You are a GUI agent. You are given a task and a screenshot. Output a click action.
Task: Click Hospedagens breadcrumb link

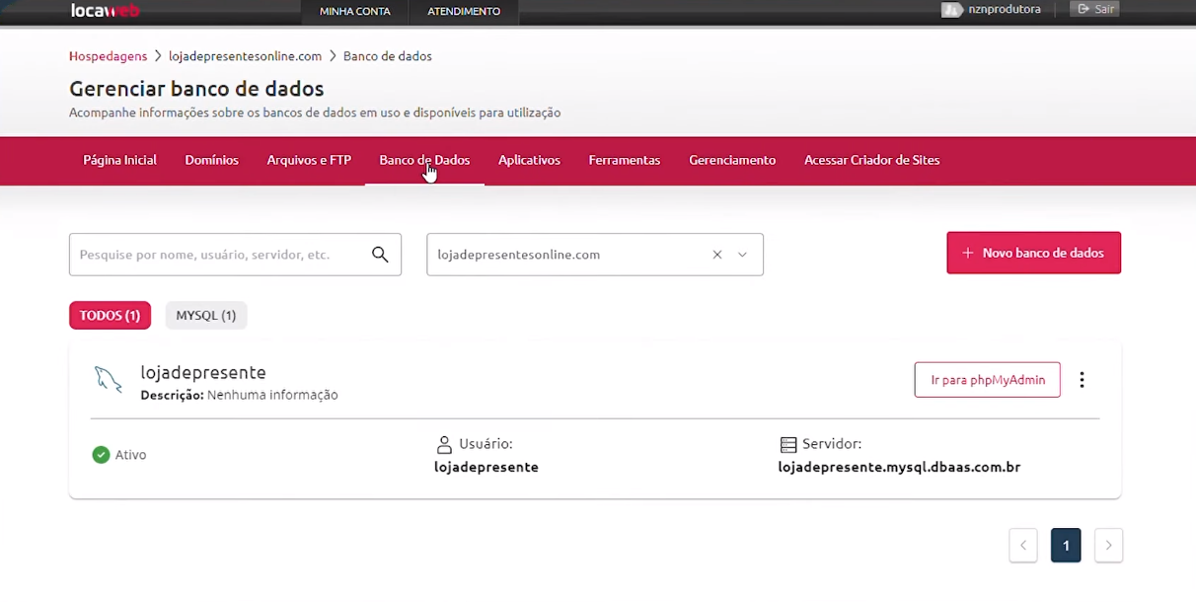108,56
